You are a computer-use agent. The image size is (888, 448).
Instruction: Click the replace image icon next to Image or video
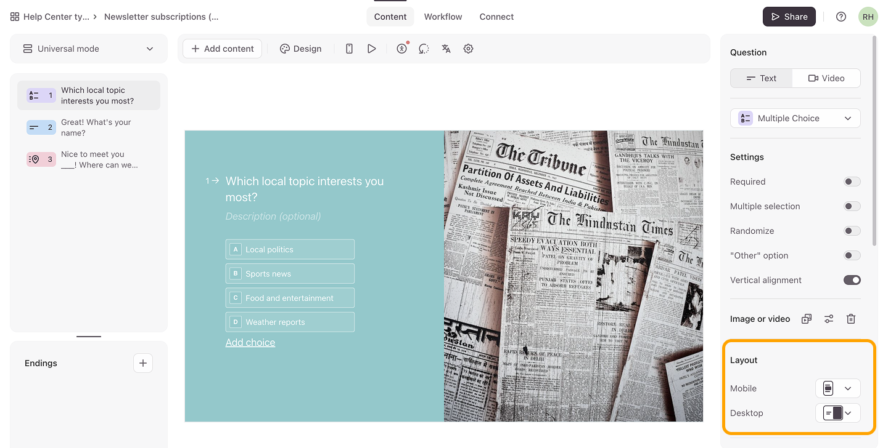[807, 319]
